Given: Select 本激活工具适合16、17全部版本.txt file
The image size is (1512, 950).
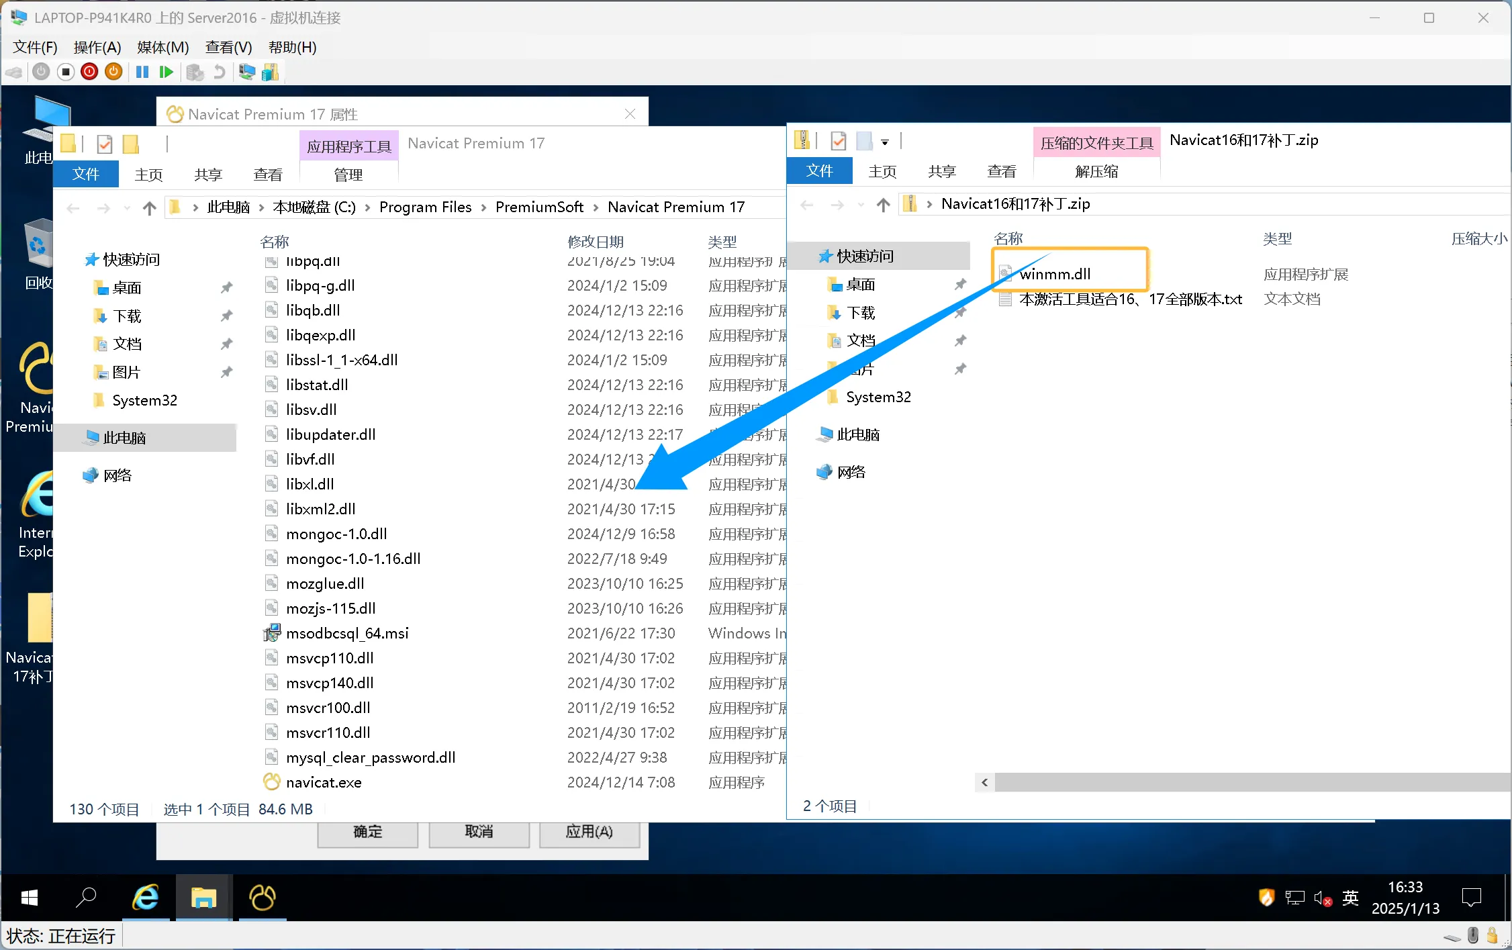Looking at the screenshot, I should (1130, 299).
